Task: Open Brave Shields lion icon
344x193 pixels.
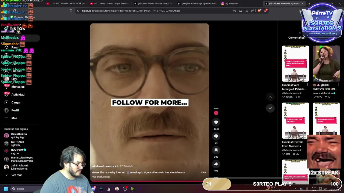Action: coord(259,11)
